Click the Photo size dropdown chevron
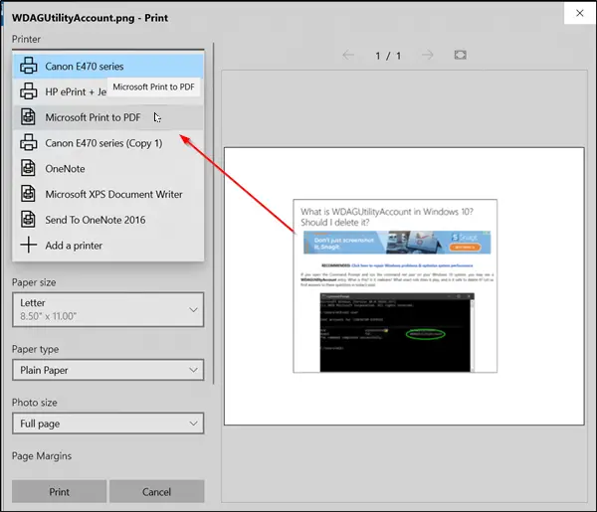Viewport: 597px width, 512px height. click(x=193, y=424)
